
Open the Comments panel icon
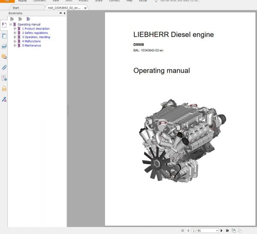point(4,57)
